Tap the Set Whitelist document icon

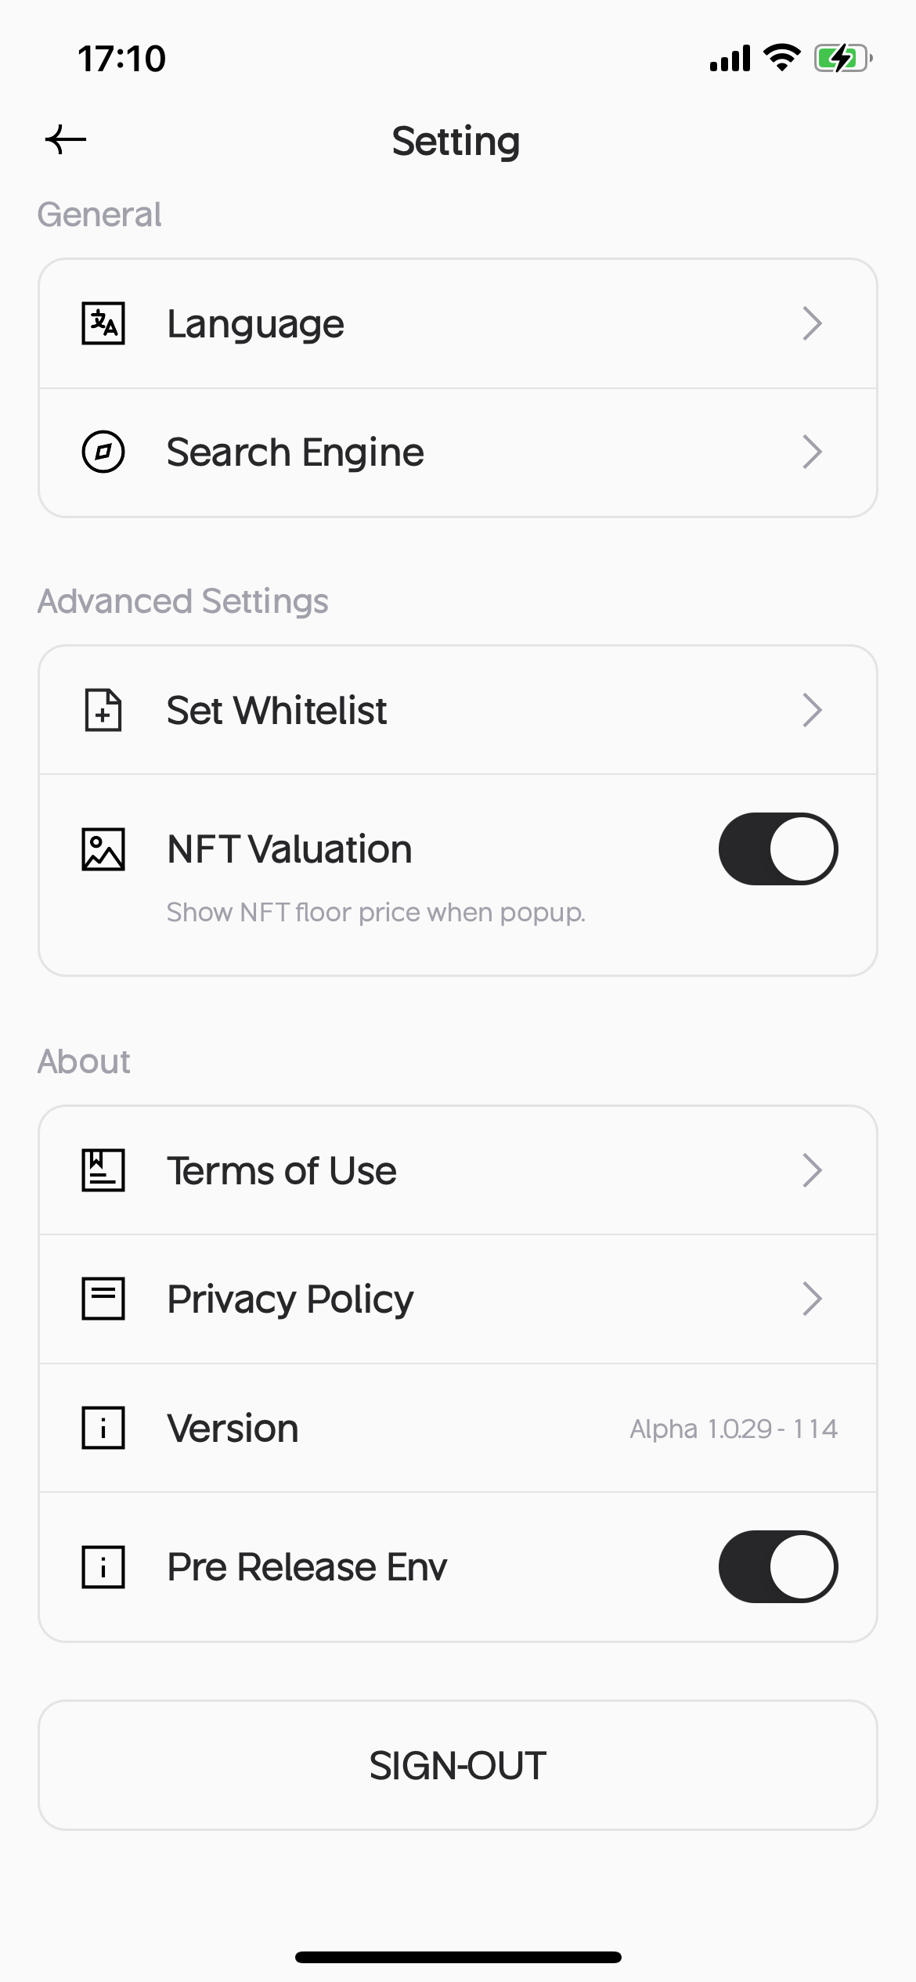click(103, 710)
